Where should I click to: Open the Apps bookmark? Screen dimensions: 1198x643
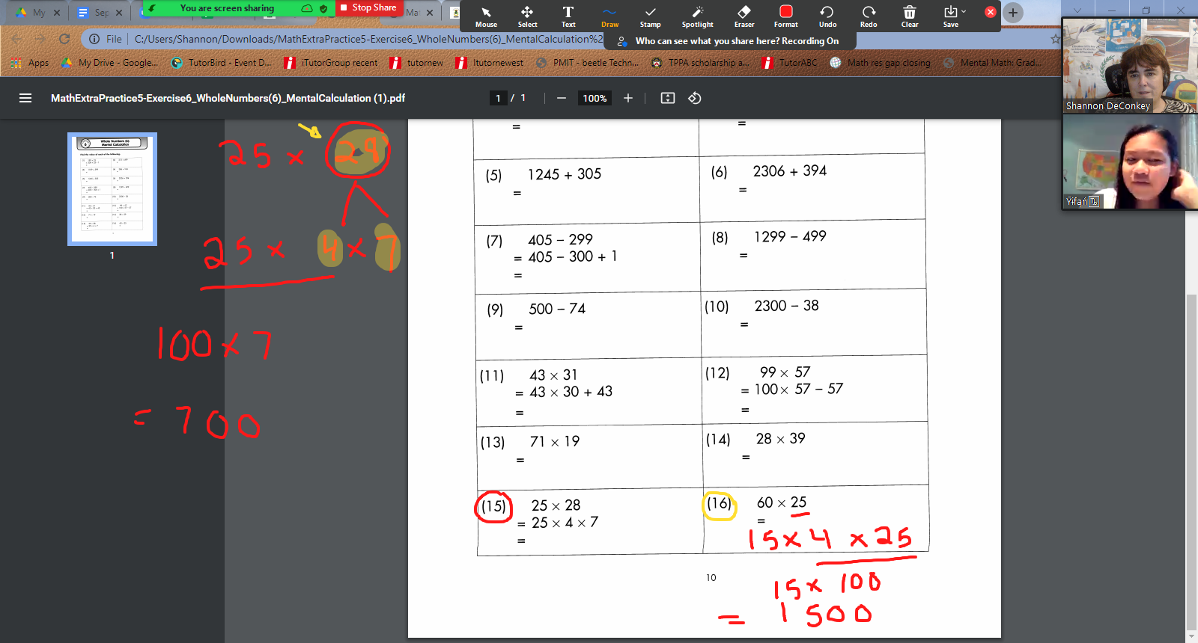click(30, 63)
